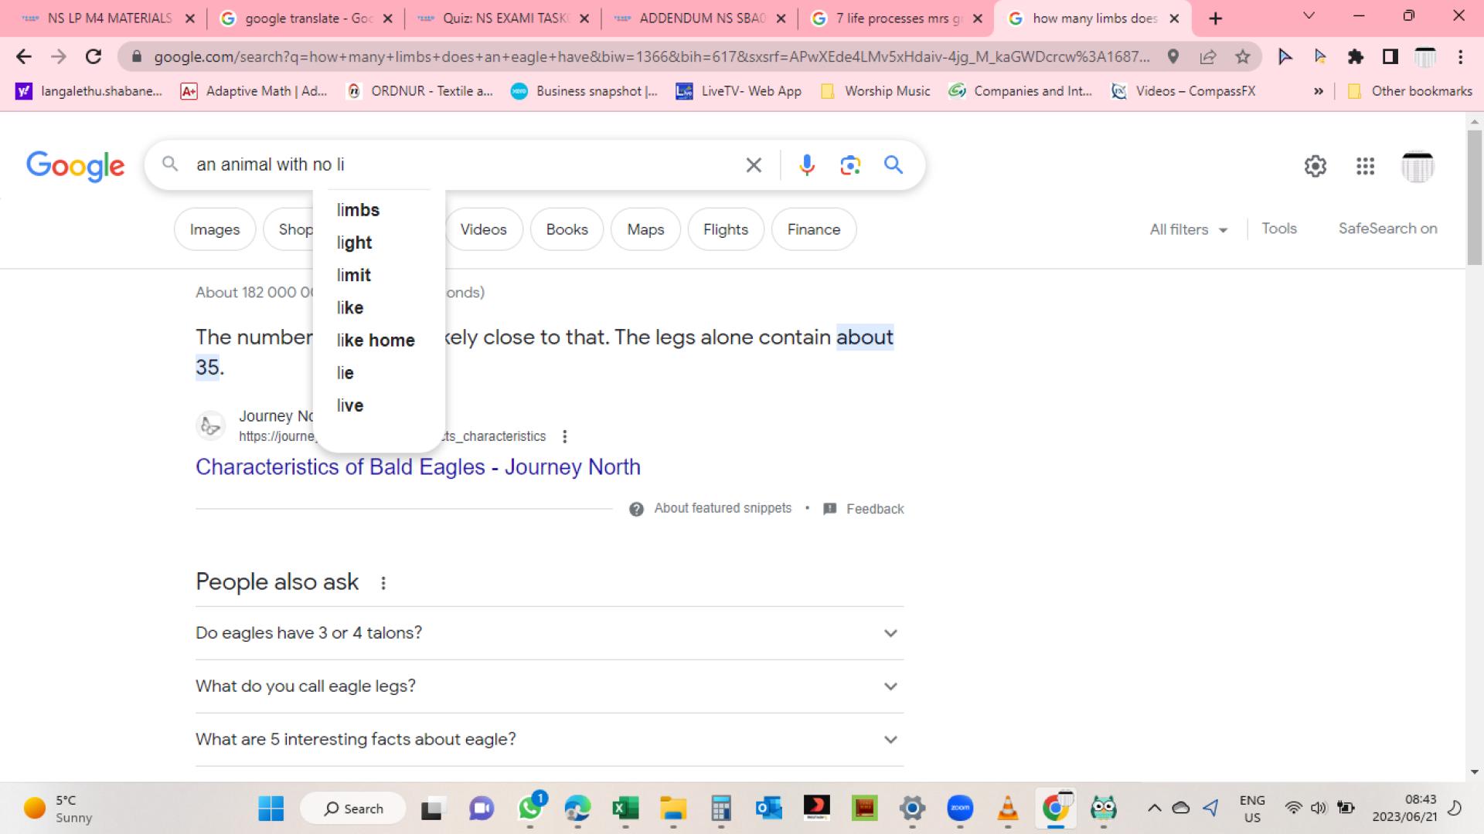Filter results by Maps

click(645, 229)
